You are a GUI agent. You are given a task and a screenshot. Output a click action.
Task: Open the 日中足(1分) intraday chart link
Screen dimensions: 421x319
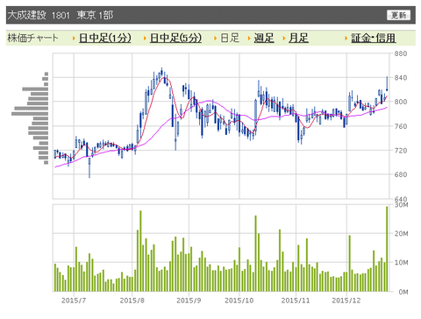pos(105,38)
